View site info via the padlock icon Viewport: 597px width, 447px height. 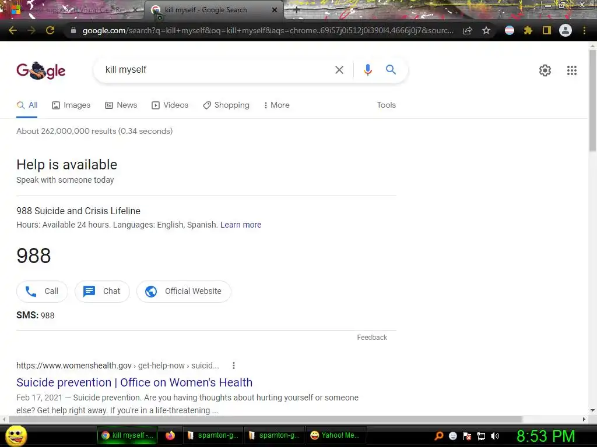(x=73, y=30)
